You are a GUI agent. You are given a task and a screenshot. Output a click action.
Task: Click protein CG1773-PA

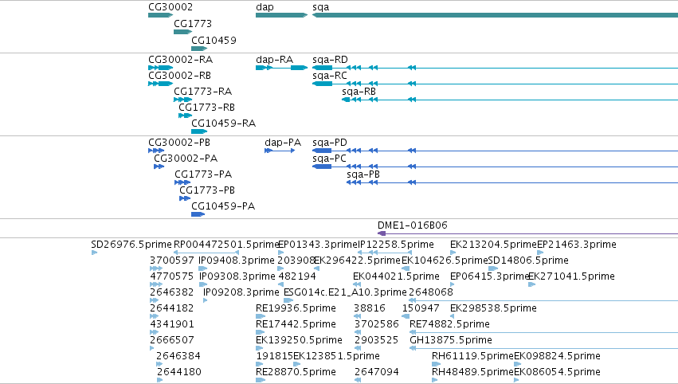point(203,174)
